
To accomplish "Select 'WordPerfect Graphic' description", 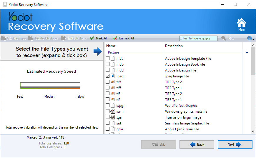I will (x=181, y=105).
